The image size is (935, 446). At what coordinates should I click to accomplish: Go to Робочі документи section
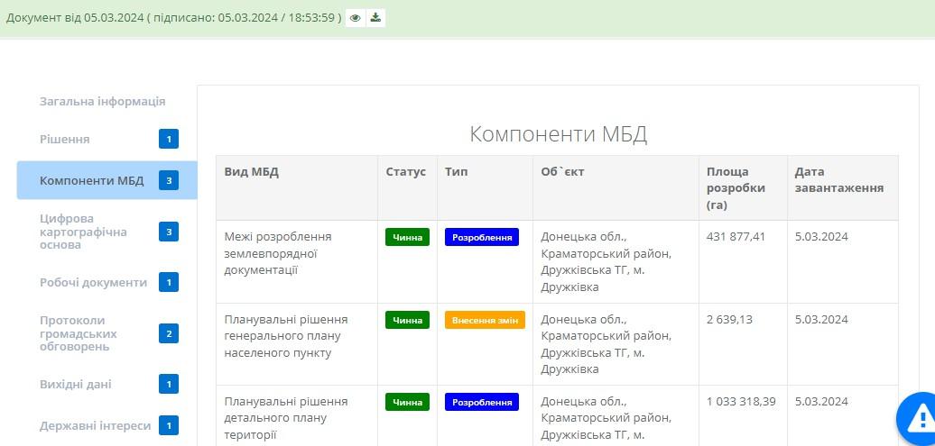93,282
